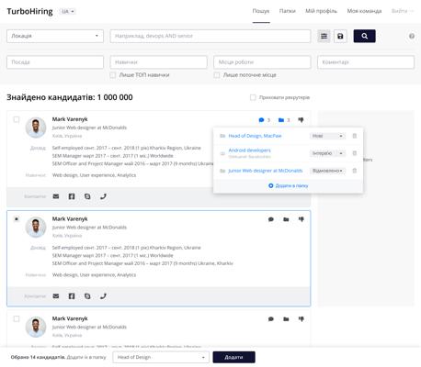Click the Додати button in bottom bar
421x367 pixels.
coord(233,357)
